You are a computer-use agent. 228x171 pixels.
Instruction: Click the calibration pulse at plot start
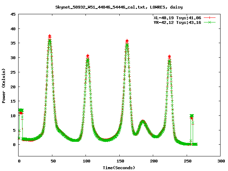[x=21, y=111]
